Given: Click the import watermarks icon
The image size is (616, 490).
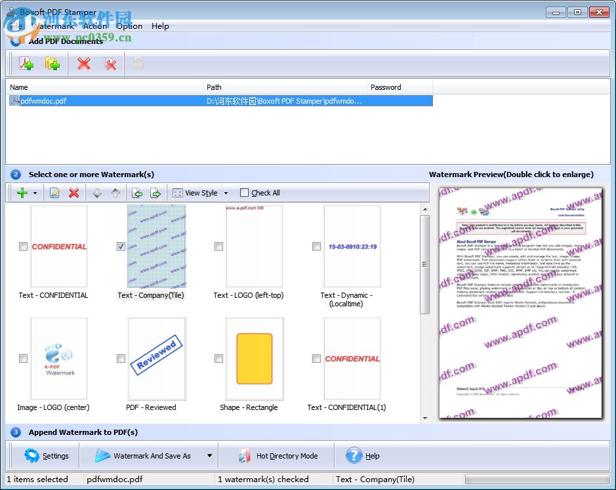Looking at the screenshot, I should pos(137,193).
